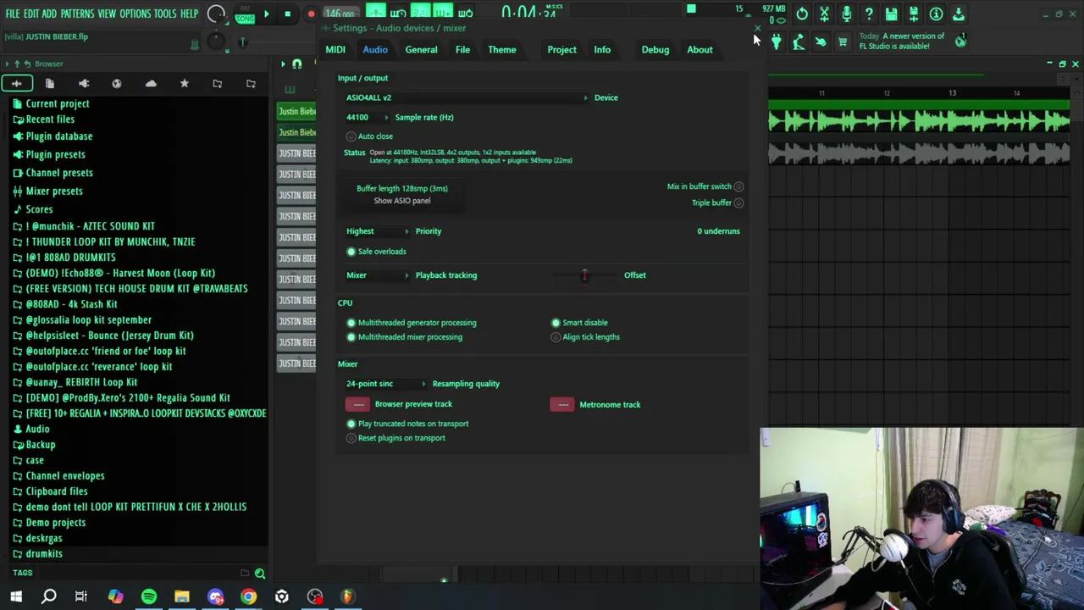Viewport: 1084px width, 610px height.
Task: Switch to the Debug settings tab
Action: 655,49
